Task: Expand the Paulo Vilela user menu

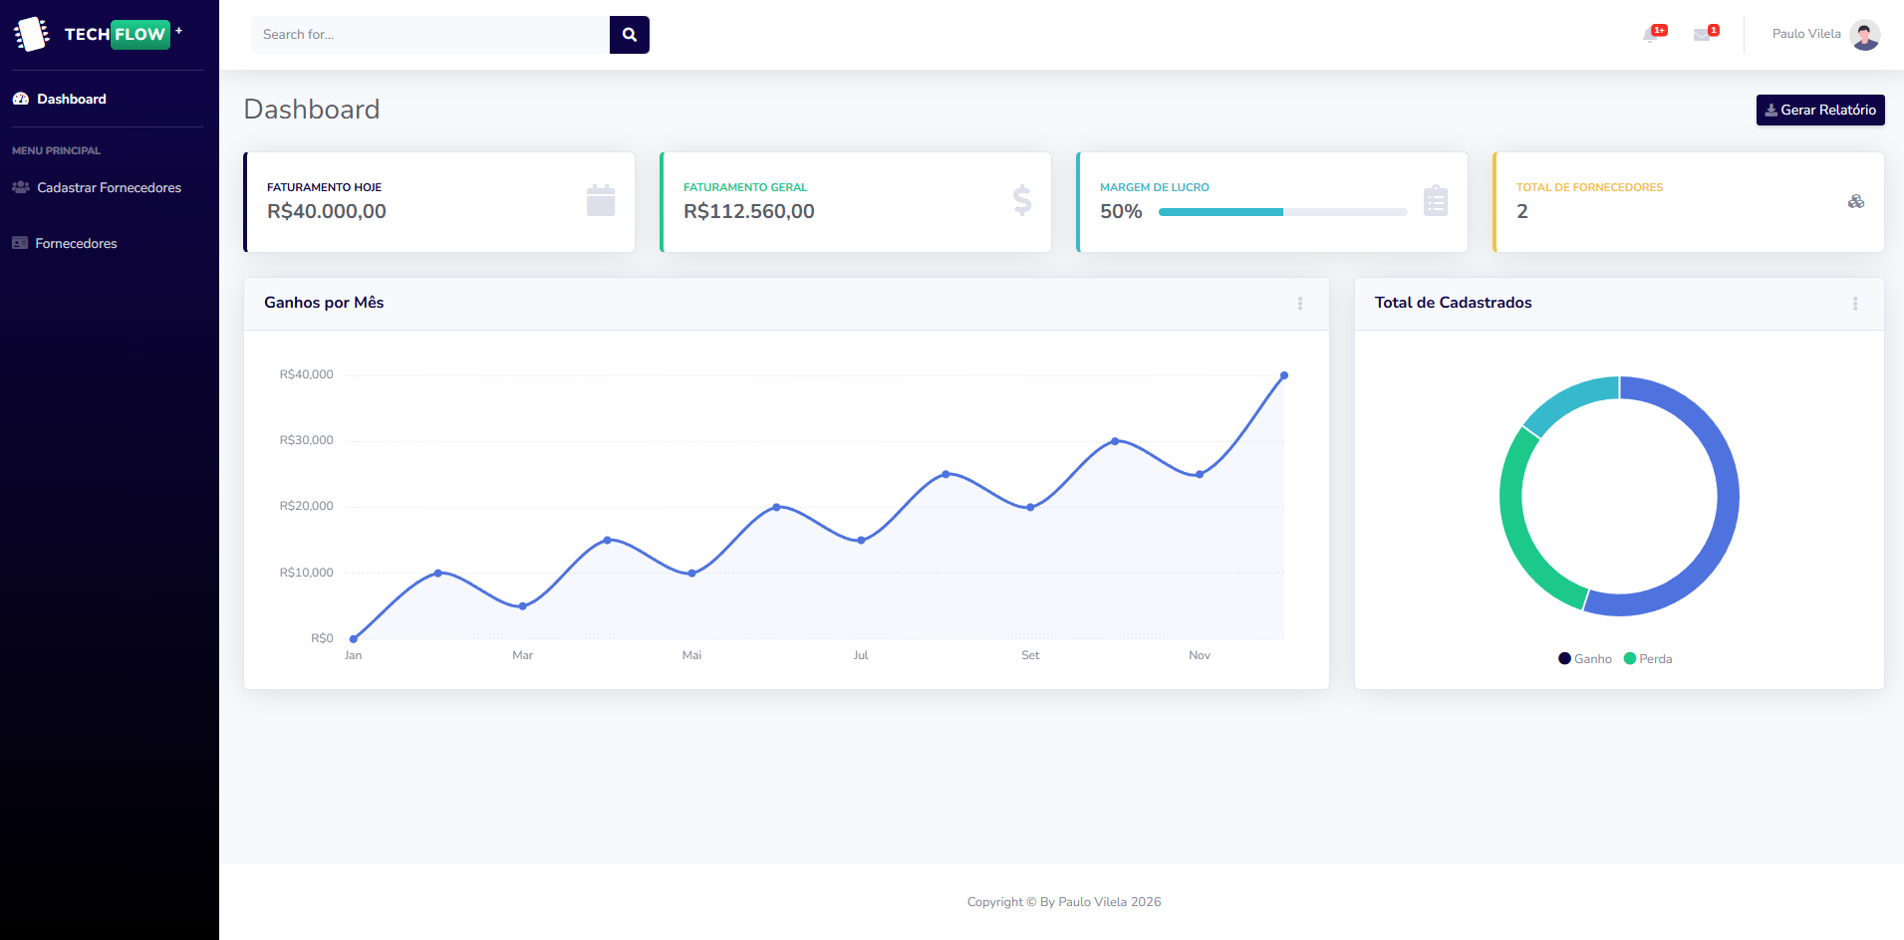Action: pos(1805,34)
